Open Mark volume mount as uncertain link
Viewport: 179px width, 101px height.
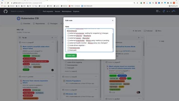(122, 67)
